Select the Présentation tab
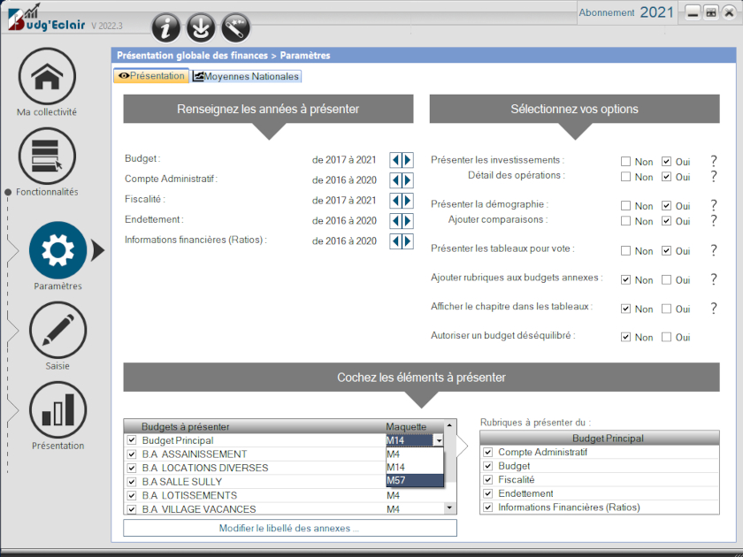 coord(151,76)
